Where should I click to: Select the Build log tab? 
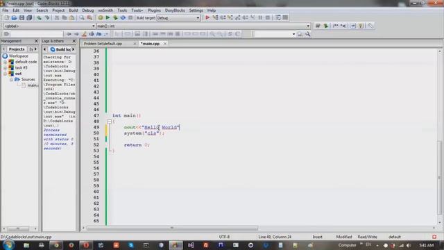[60, 49]
